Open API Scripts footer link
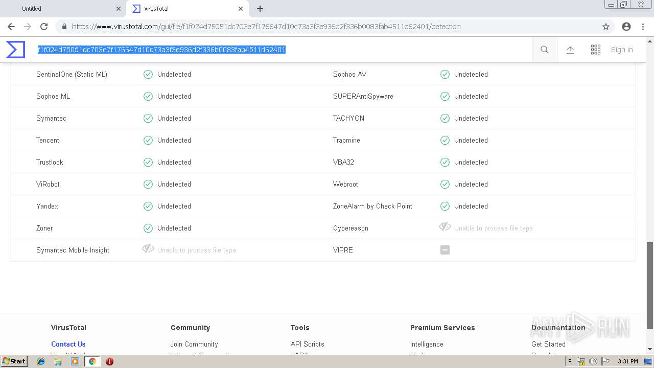This screenshot has width=654, height=368. point(308,344)
